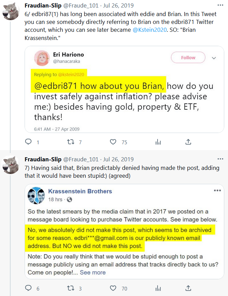
Task: Like the first tweet with heart
Action: coord(113,142)
